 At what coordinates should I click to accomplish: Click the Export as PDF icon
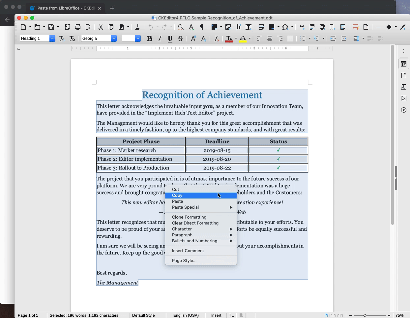click(67, 27)
